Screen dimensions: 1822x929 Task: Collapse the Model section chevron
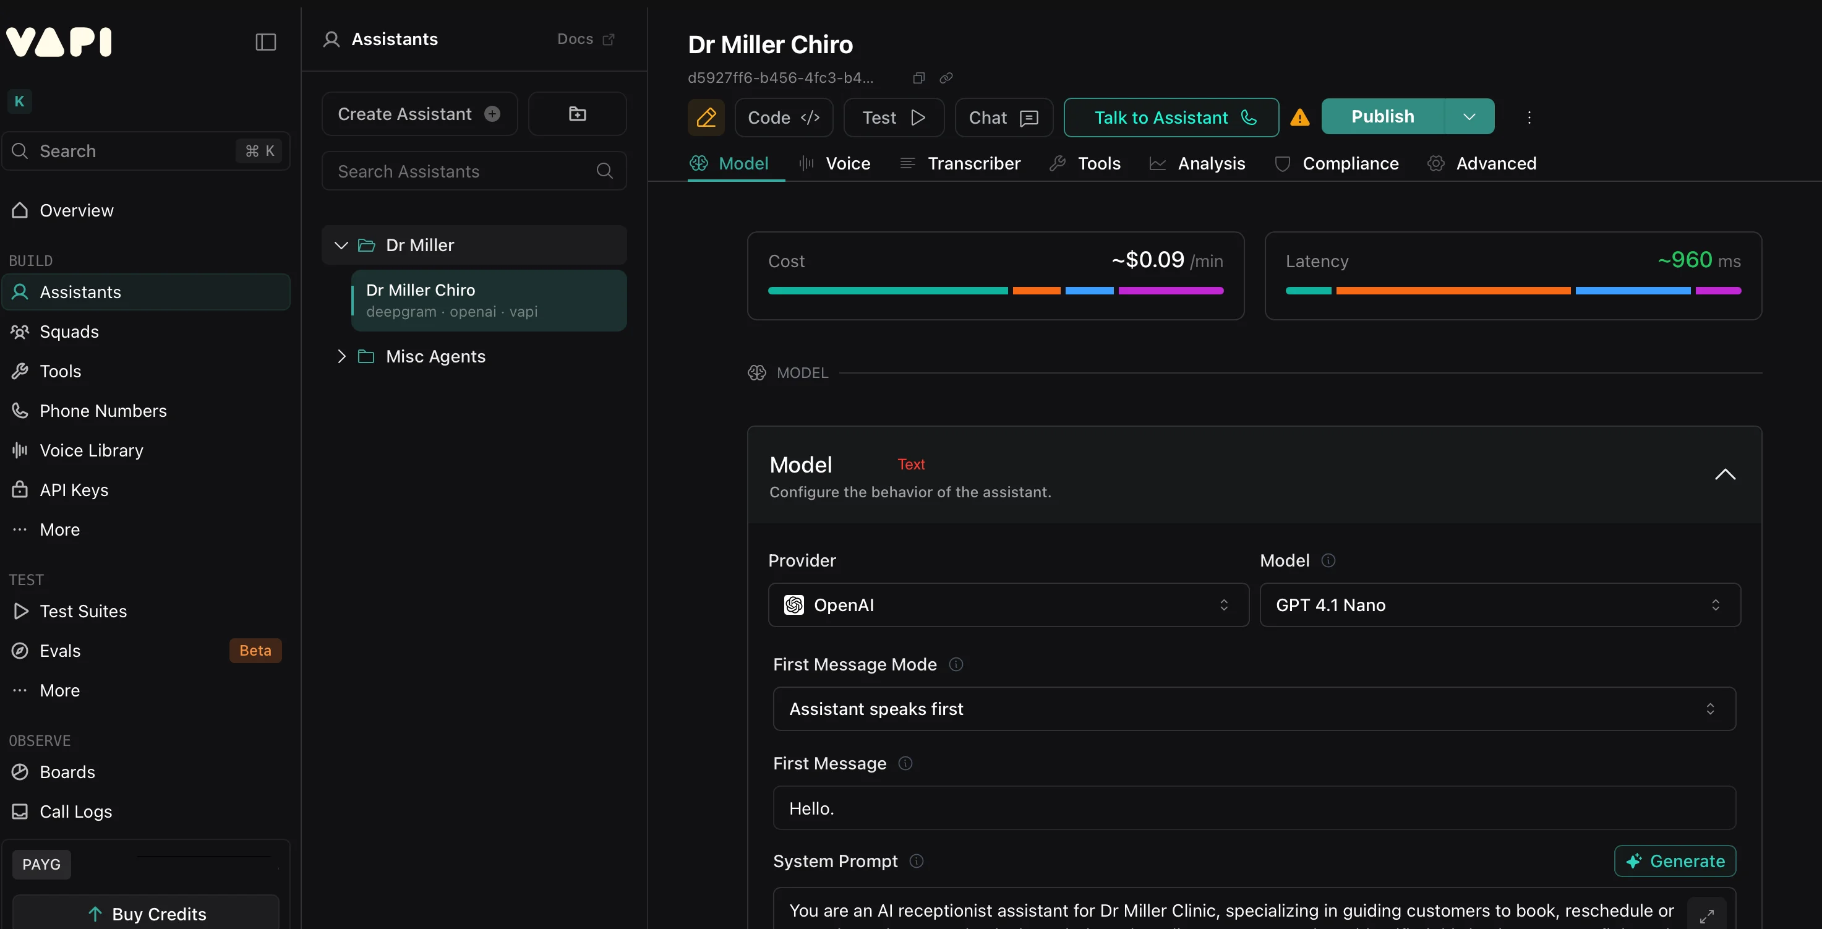coord(1725,474)
